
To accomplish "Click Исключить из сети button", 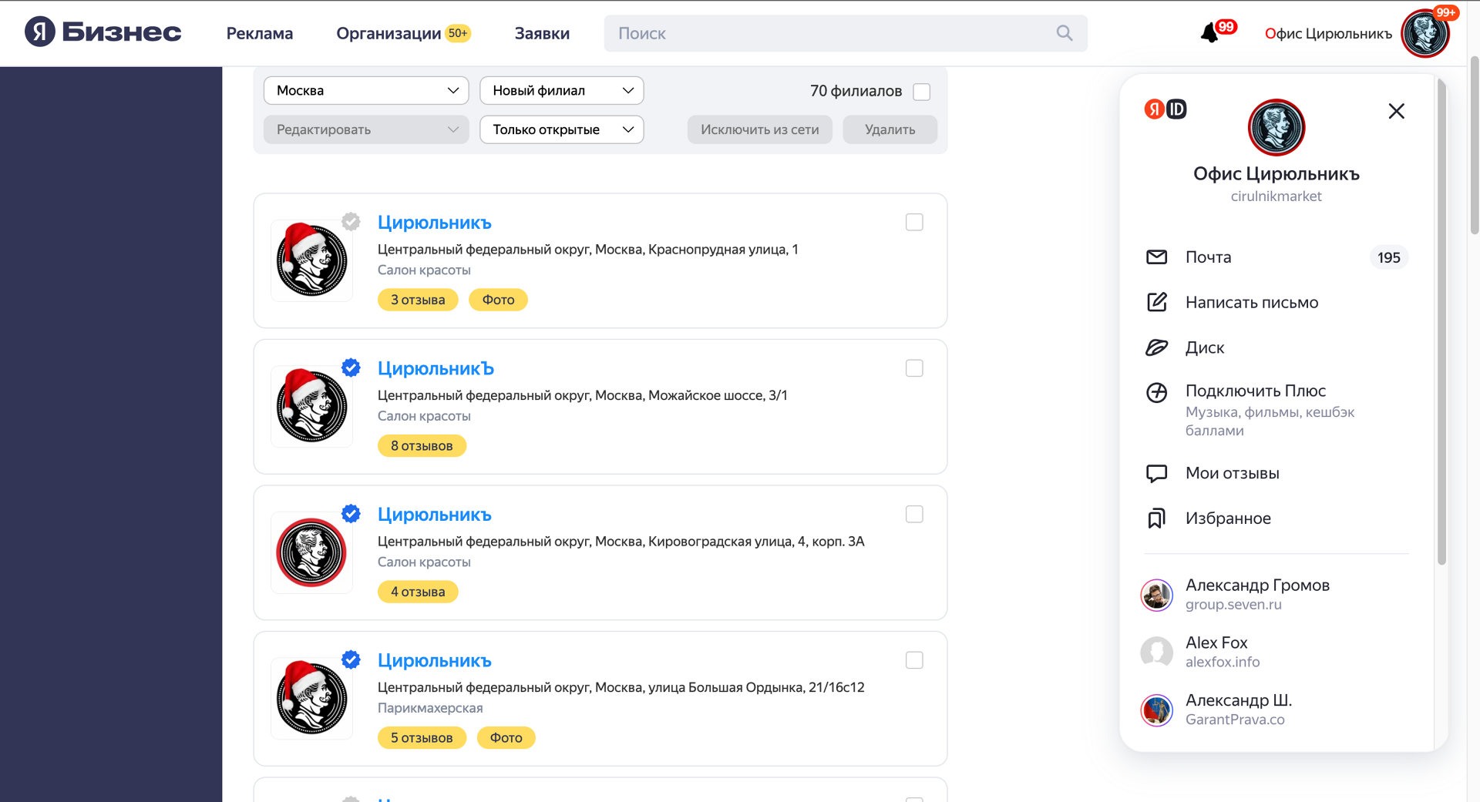I will point(759,129).
